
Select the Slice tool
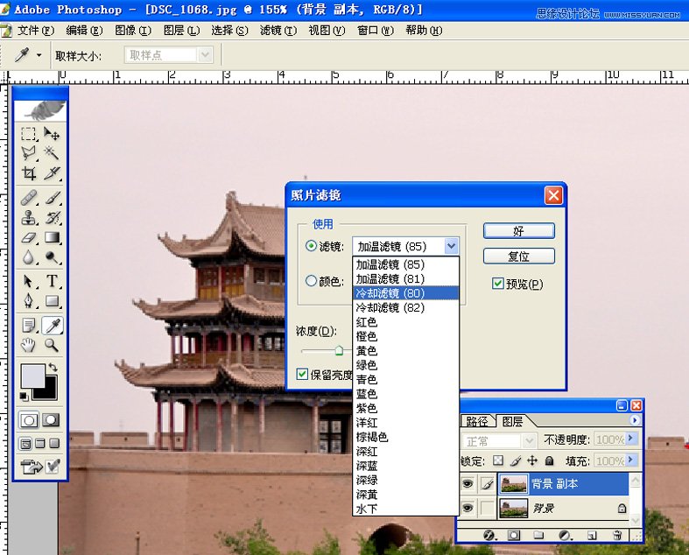pyautogui.click(x=52, y=173)
